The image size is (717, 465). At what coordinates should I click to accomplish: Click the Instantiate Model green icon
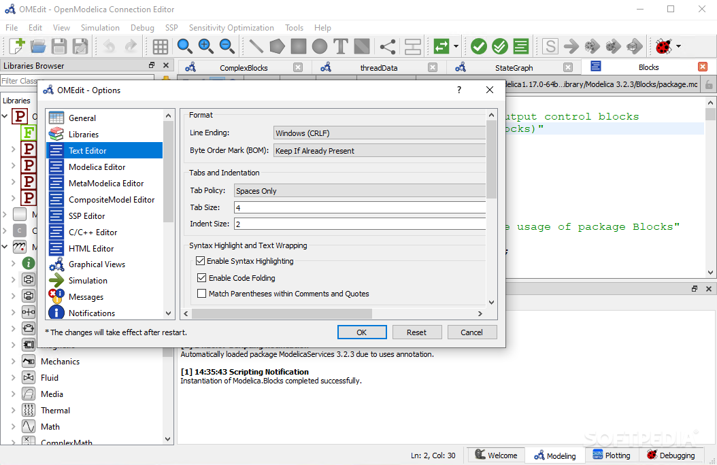click(x=521, y=46)
